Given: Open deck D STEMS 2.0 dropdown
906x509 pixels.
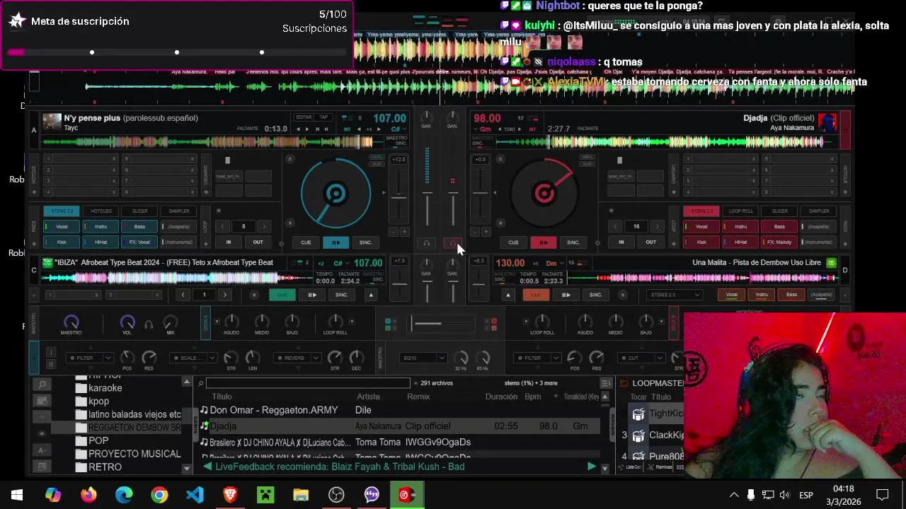Looking at the screenshot, I should [x=674, y=295].
